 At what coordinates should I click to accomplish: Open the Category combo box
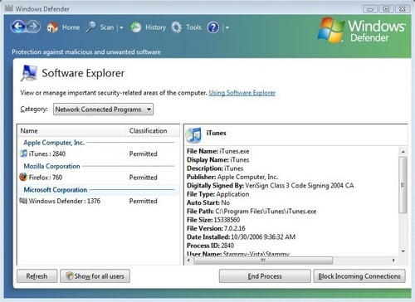pos(103,110)
